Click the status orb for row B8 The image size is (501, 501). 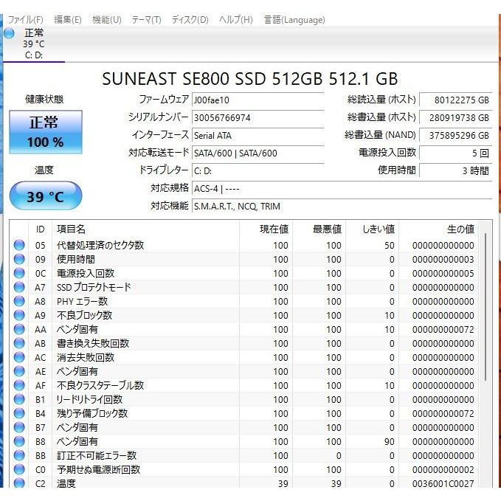[19, 441]
